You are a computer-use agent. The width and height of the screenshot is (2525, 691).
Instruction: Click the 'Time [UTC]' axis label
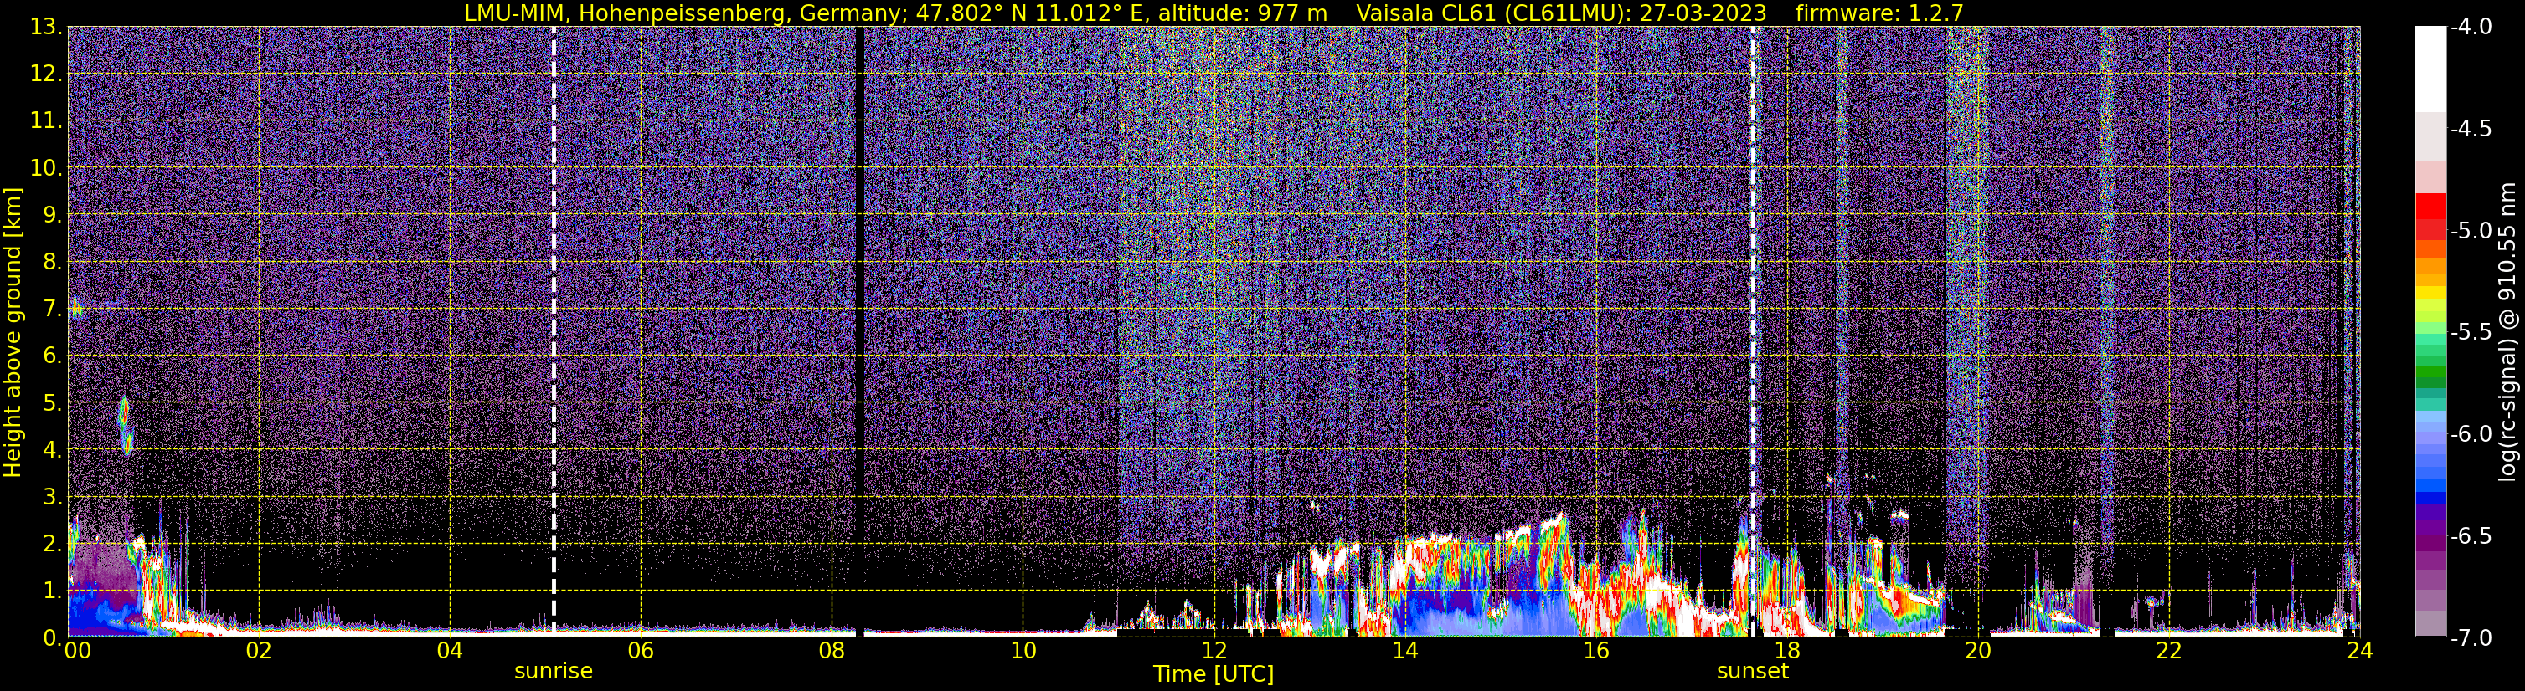1214,674
